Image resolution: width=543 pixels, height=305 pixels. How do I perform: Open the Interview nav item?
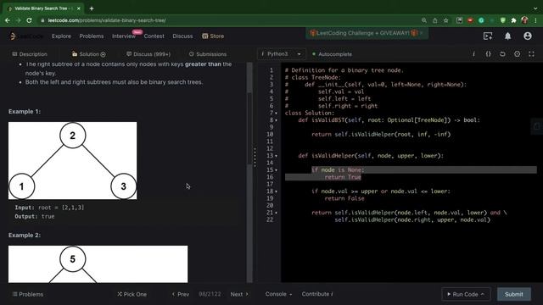pyautogui.click(x=124, y=36)
